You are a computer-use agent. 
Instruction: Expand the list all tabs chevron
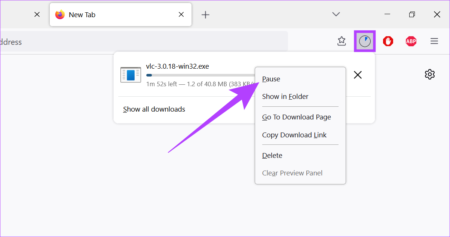336,14
